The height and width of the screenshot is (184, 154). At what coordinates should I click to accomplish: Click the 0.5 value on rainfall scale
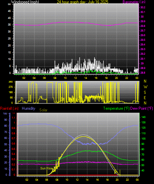(x=14, y=149)
